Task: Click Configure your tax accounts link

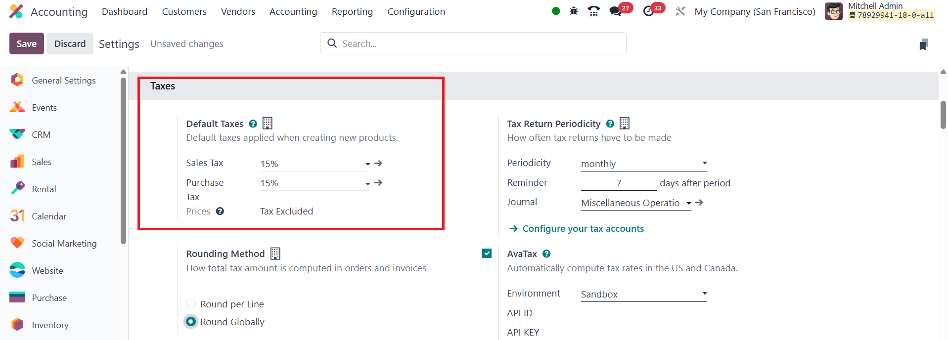Action: click(x=583, y=228)
